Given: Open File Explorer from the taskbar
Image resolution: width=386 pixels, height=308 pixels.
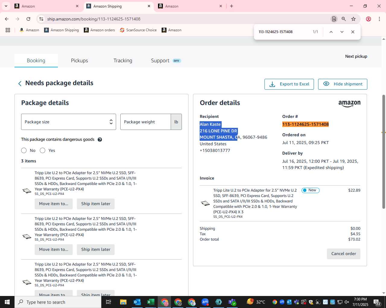Looking at the screenshot, I should pos(123,302).
